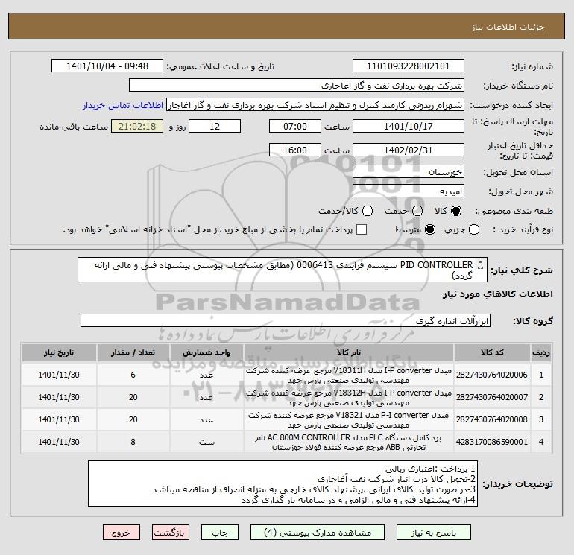Click the 'جزئیات اطلاعات نیاز' page header
574x555 pixels.
(x=508, y=27)
